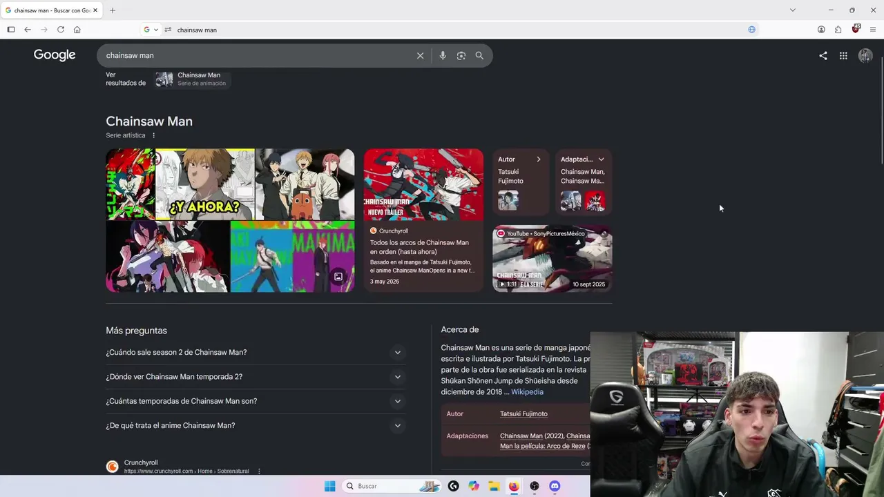
Task: List all tabs with the tab bar chevron
Action: tap(793, 10)
